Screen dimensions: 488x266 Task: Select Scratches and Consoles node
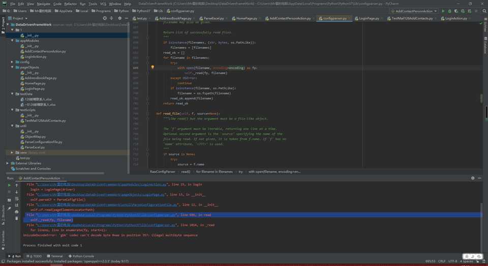31,169
